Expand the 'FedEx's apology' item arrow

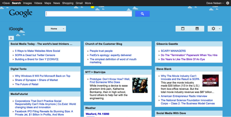click(88, 55)
